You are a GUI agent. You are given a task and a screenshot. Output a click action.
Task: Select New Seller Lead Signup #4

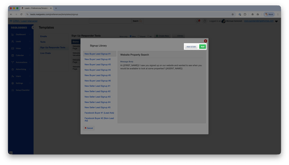pyautogui.click(x=97, y=102)
